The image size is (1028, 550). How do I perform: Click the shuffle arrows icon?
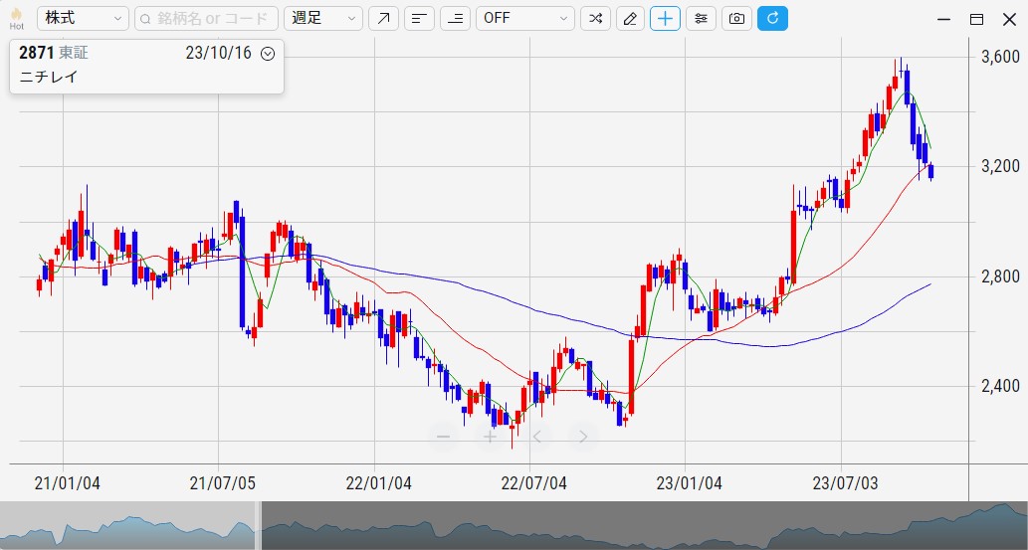pyautogui.click(x=595, y=18)
